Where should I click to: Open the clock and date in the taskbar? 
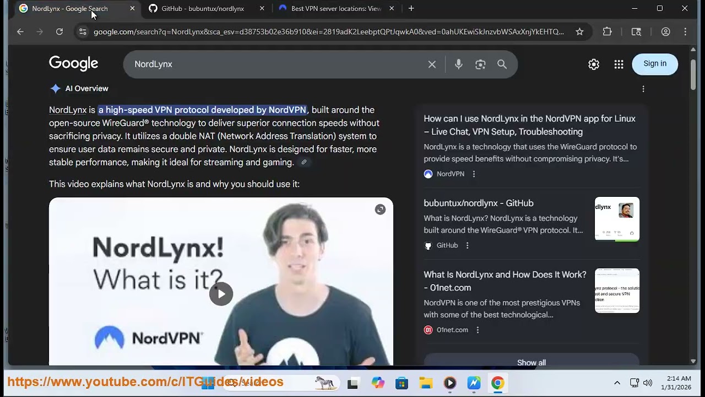coord(676,383)
